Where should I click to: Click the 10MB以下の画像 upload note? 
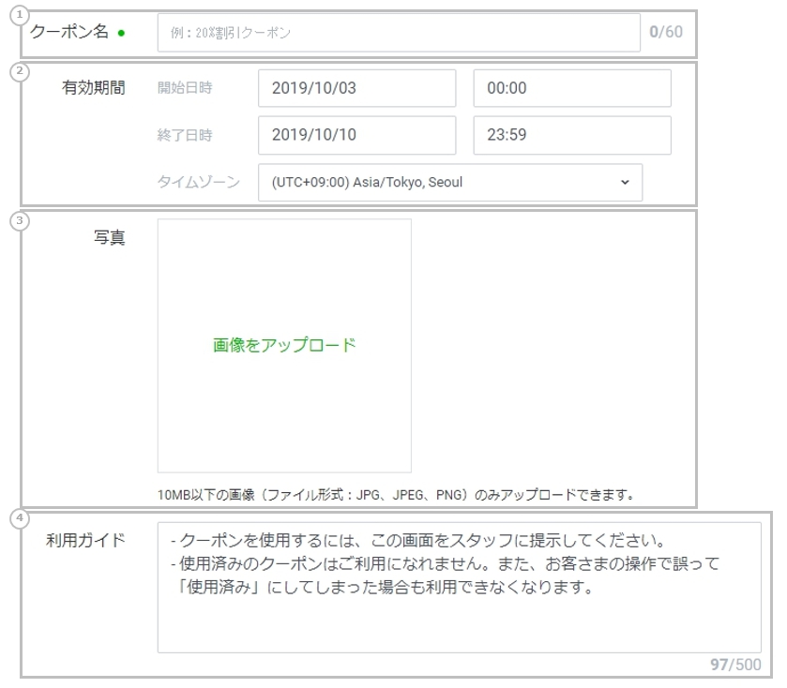(x=396, y=495)
